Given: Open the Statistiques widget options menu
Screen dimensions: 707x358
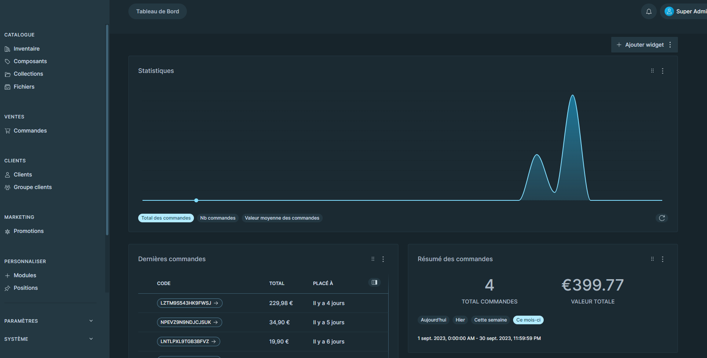Looking at the screenshot, I should pos(663,71).
